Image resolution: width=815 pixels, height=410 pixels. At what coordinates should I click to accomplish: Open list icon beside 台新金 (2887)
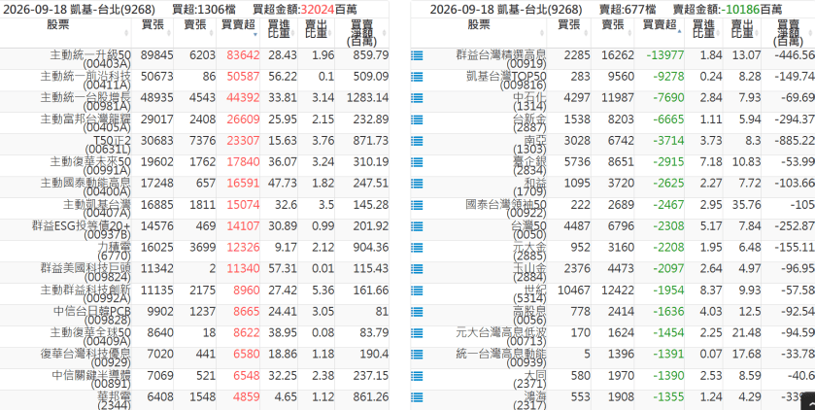click(x=417, y=119)
